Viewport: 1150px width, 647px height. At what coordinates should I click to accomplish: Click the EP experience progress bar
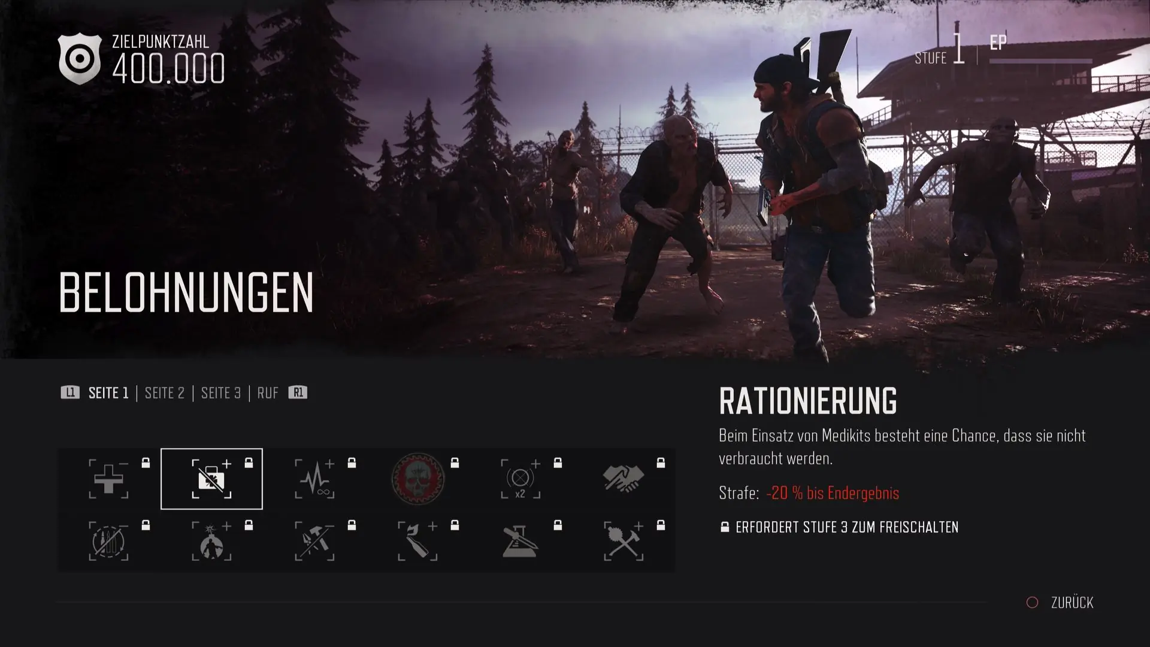tap(1041, 61)
